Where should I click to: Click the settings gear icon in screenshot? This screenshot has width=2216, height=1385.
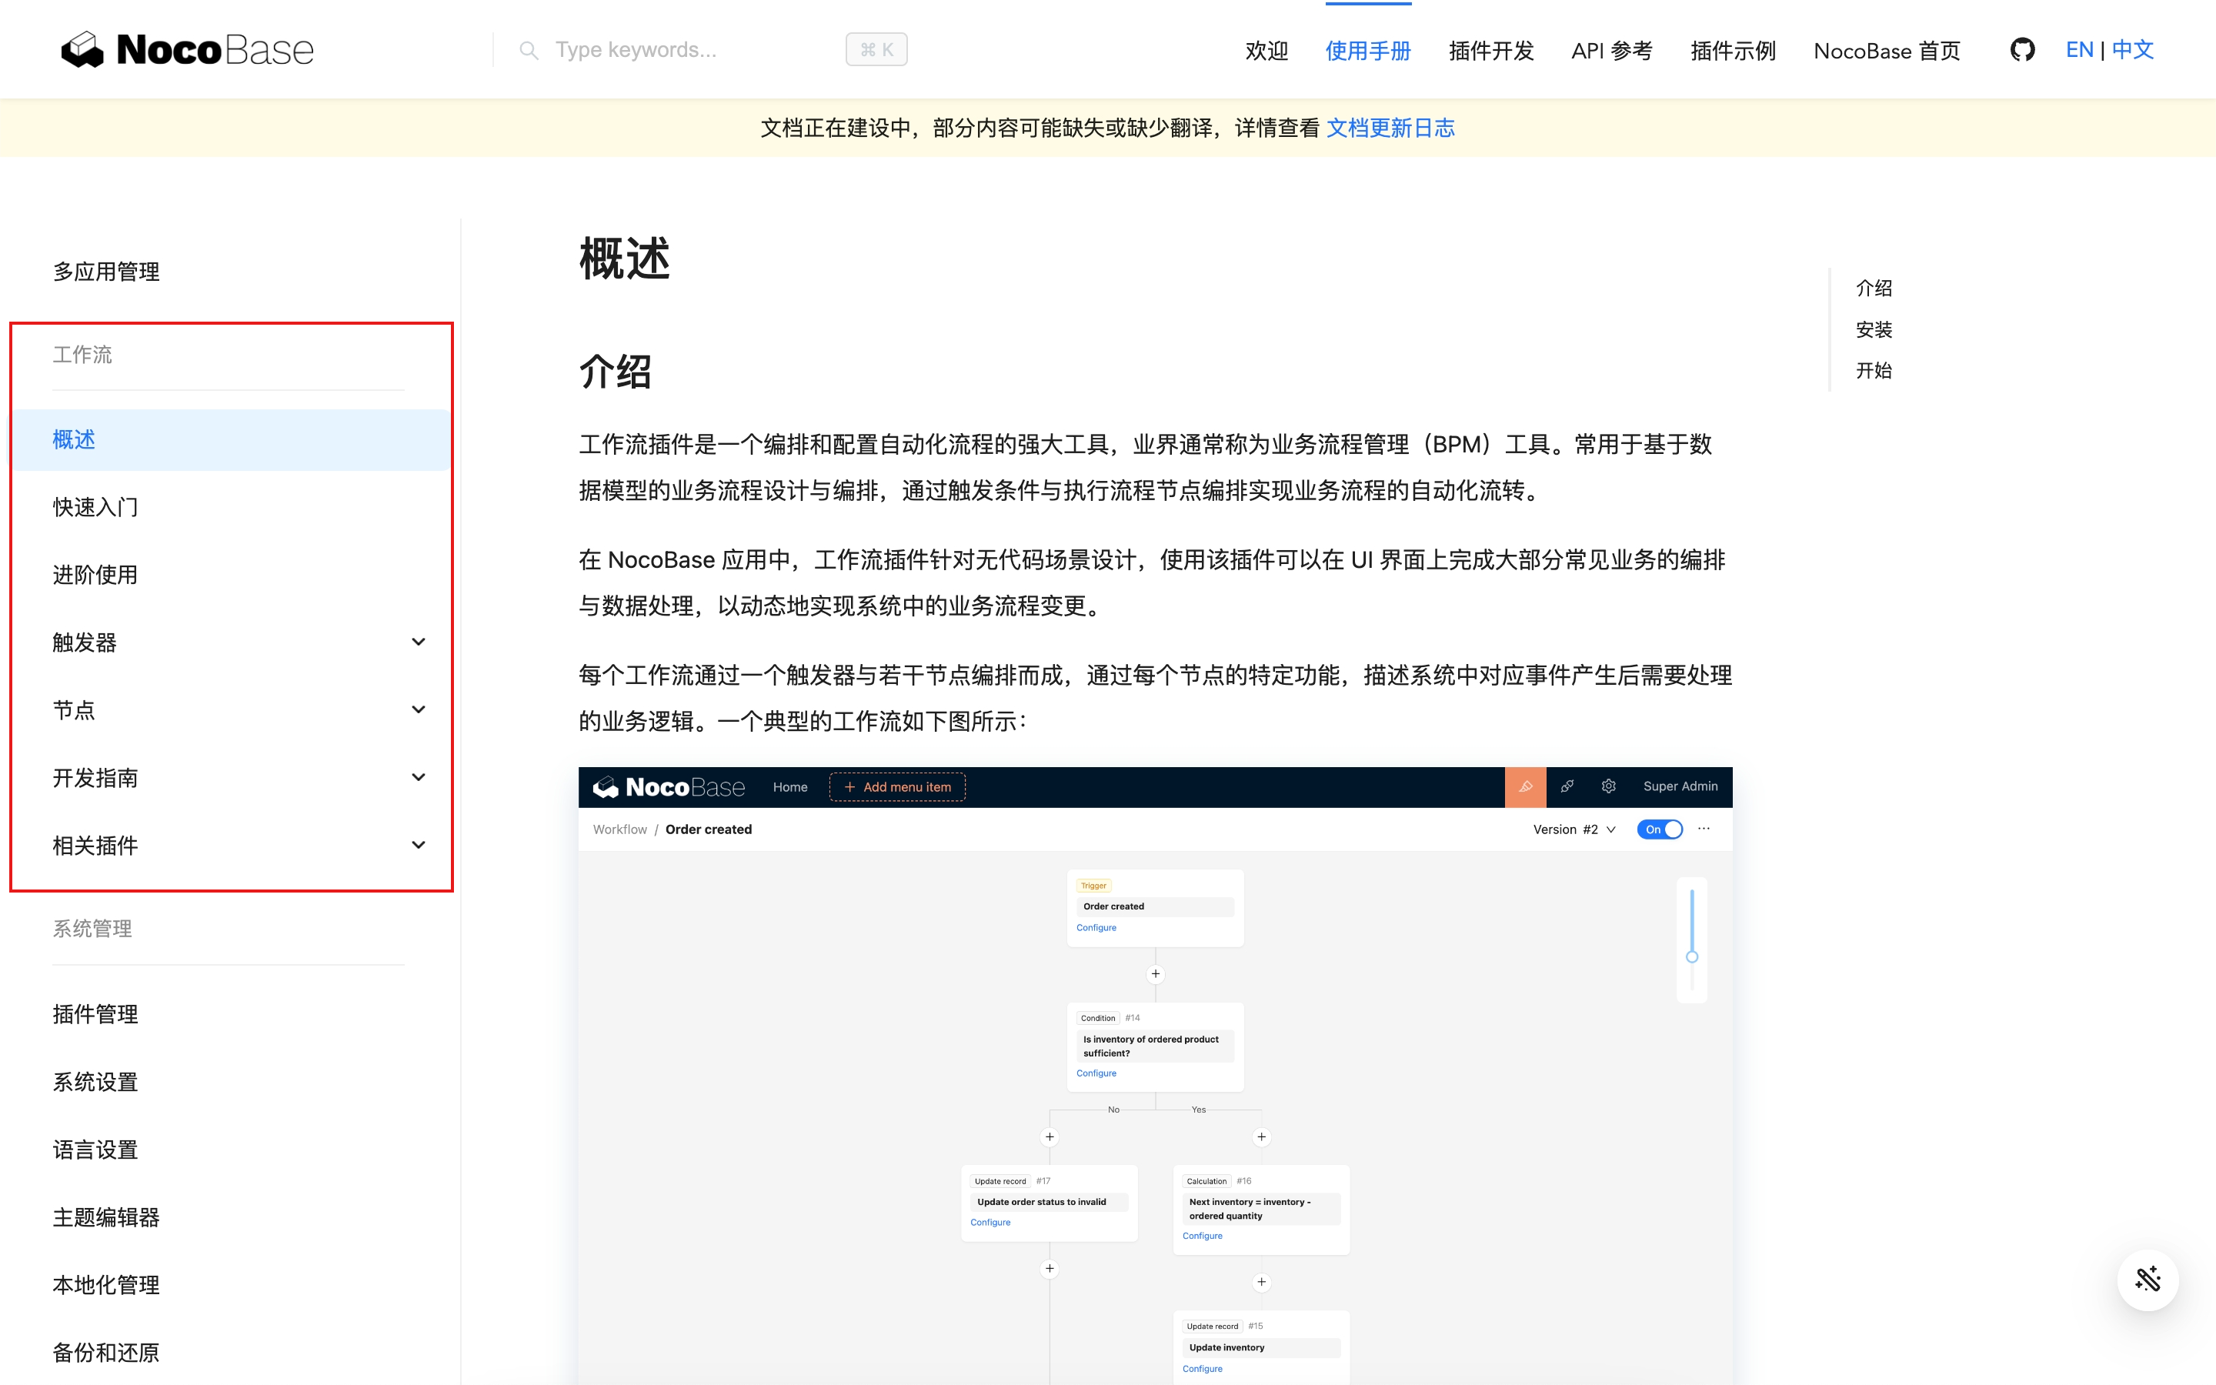[1608, 786]
